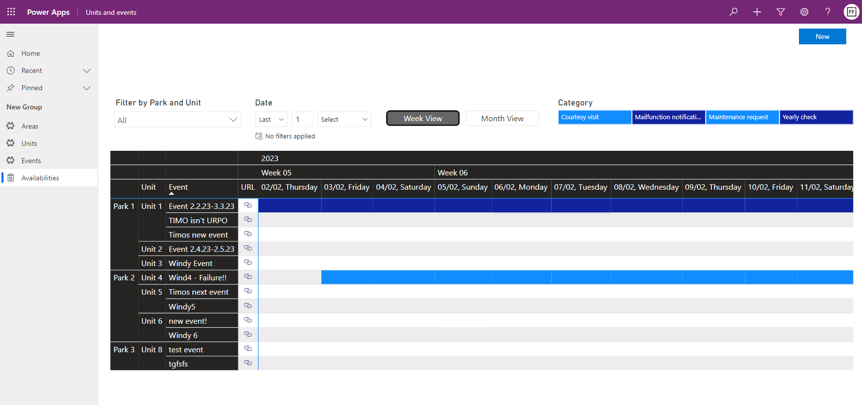Click the search magnifier icon
Viewport: 862px width, 405px height.
[x=733, y=12]
